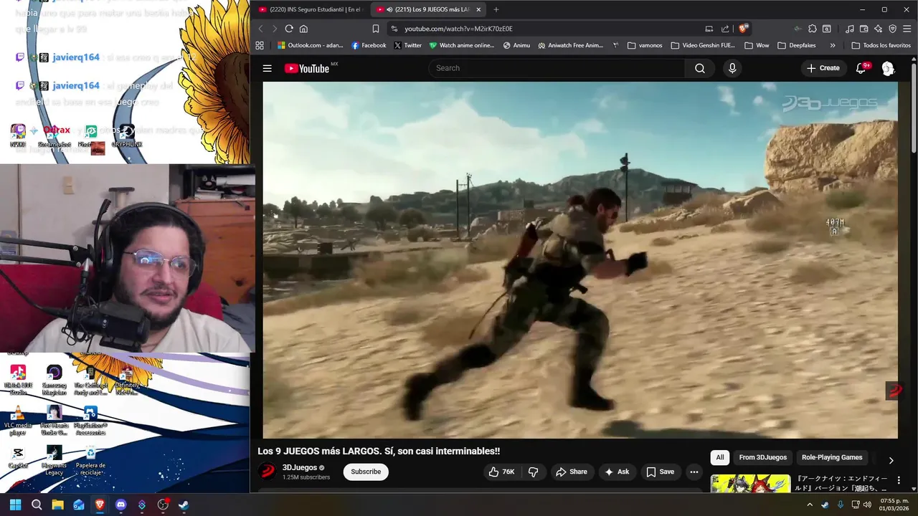Open the 3DJuegos channel name link
The width and height of the screenshot is (918, 516).
300,467
